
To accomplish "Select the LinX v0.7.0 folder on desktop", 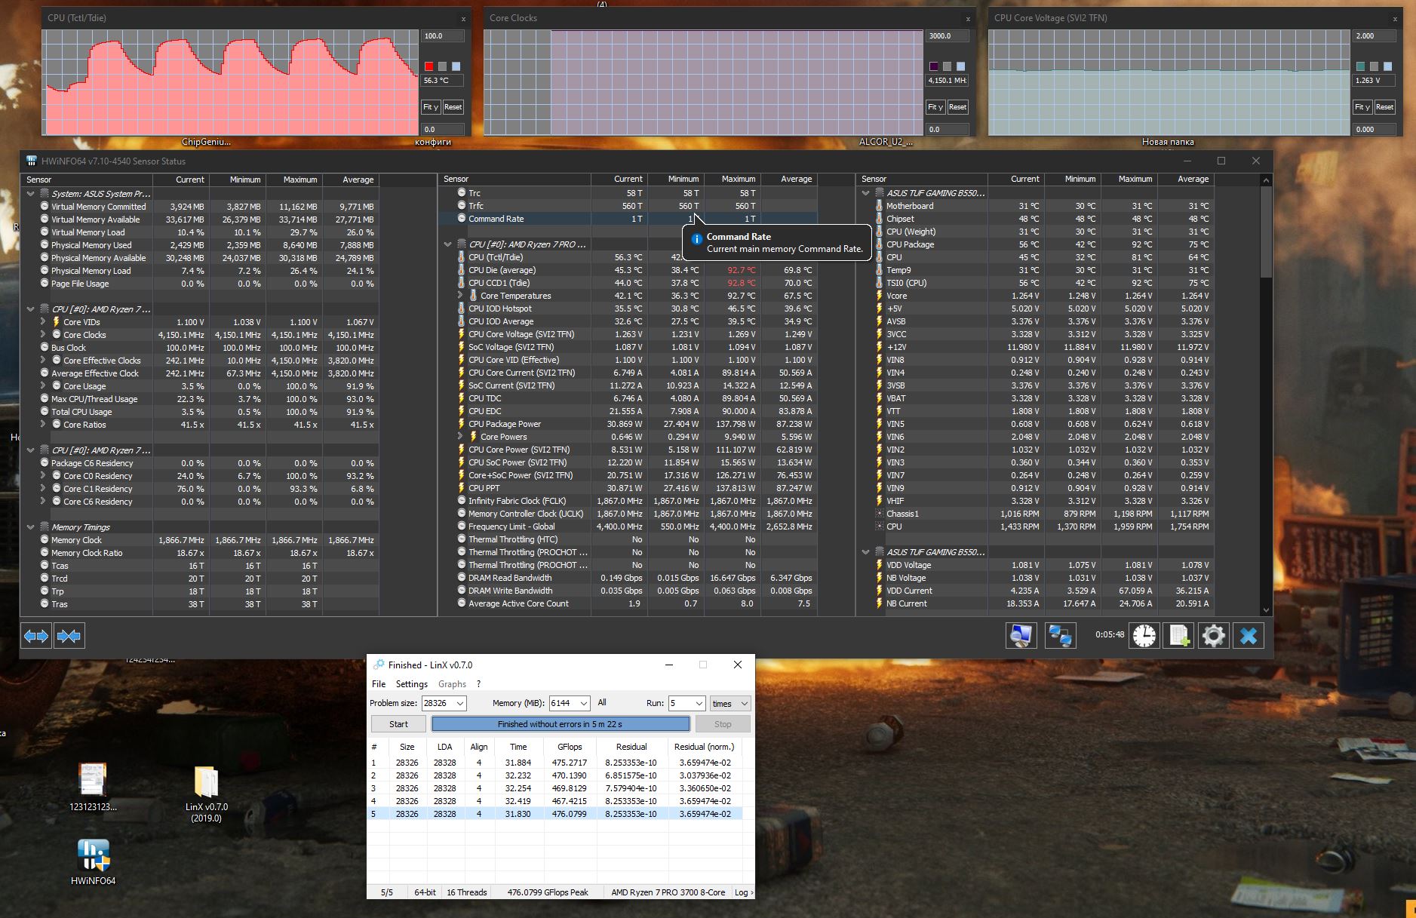I will click(206, 794).
